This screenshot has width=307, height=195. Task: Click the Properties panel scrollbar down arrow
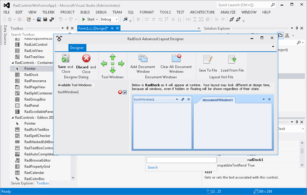302,165
